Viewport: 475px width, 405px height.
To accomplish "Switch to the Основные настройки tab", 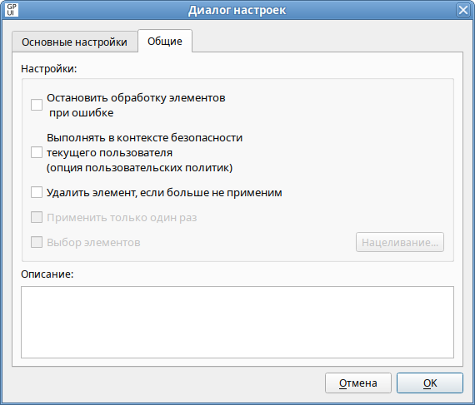I will tap(74, 42).
